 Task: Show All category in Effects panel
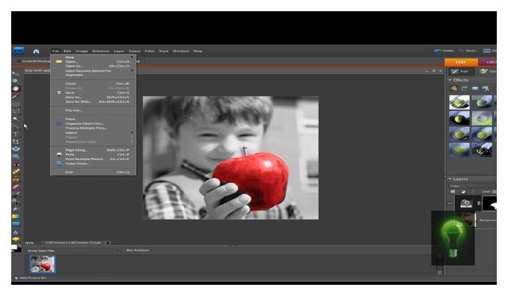(486, 88)
